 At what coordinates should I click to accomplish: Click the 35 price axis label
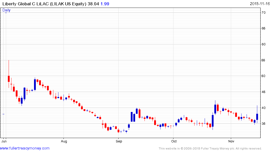click(x=263, y=124)
